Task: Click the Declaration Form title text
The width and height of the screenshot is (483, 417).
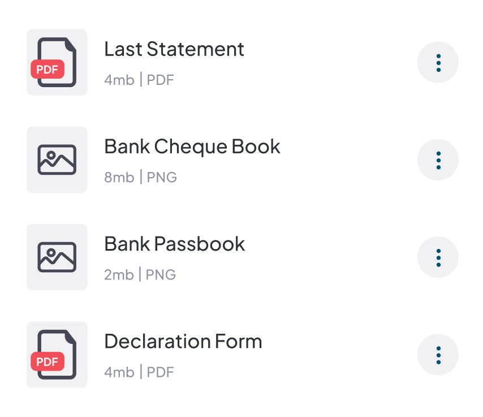Action: tap(183, 341)
